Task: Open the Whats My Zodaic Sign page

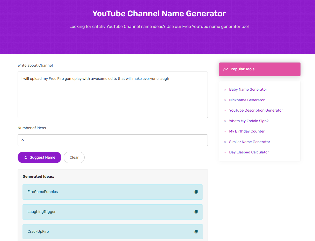Action: 249,121
